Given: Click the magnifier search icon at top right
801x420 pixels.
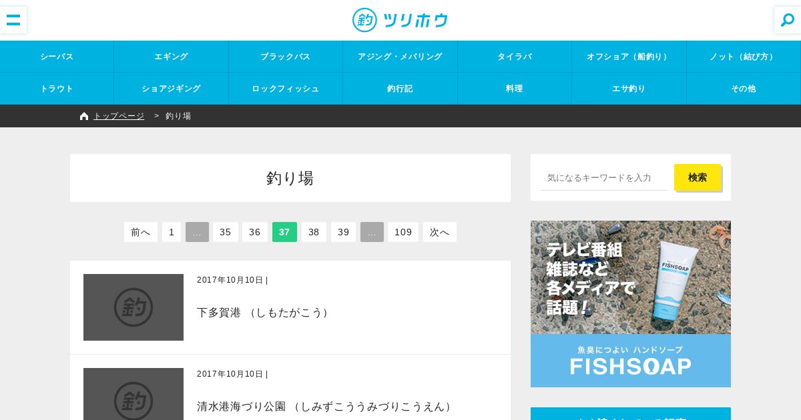Looking at the screenshot, I should [788, 20].
